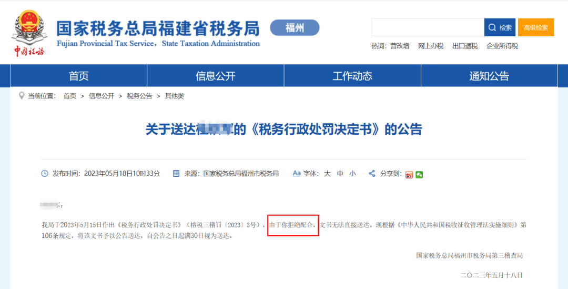Focus the search input field
This screenshot has height=289, width=568.
[428, 27]
